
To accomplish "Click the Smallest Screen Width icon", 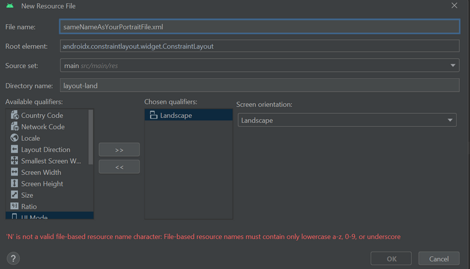I will pos(14,161).
